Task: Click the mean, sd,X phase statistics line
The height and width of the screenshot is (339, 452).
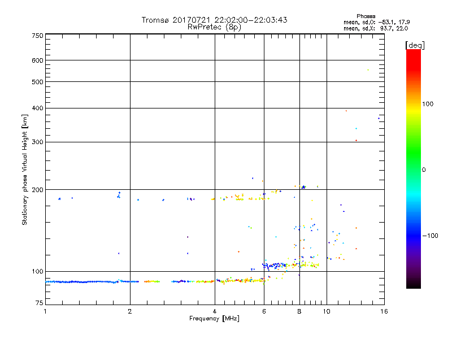Action: point(376,28)
